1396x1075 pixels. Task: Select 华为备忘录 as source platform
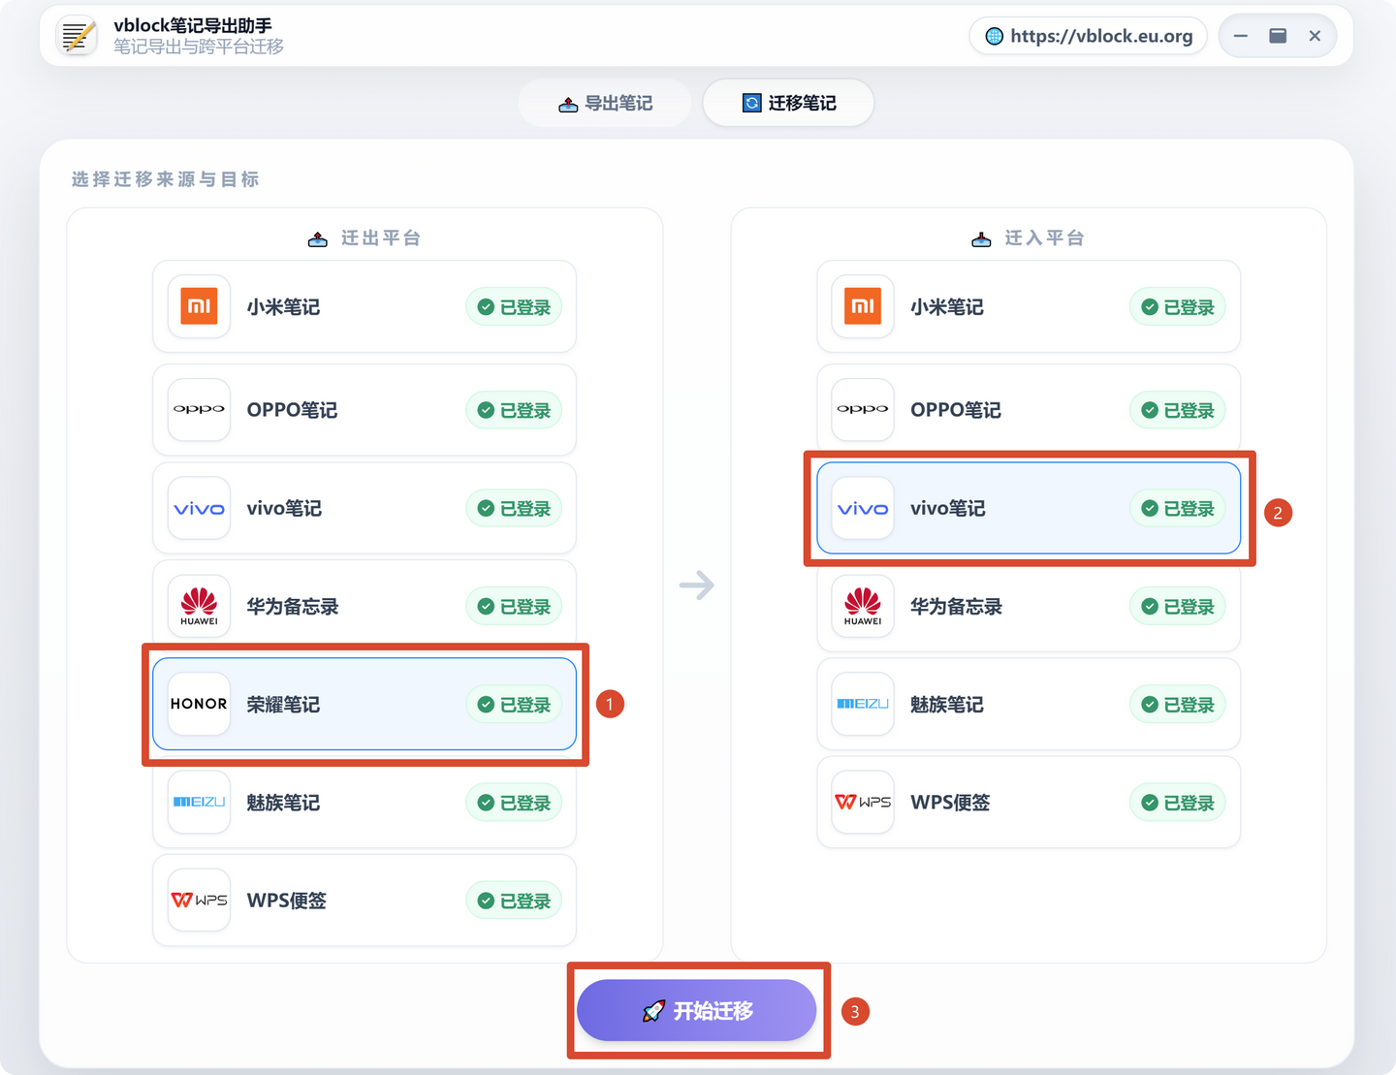coord(365,607)
